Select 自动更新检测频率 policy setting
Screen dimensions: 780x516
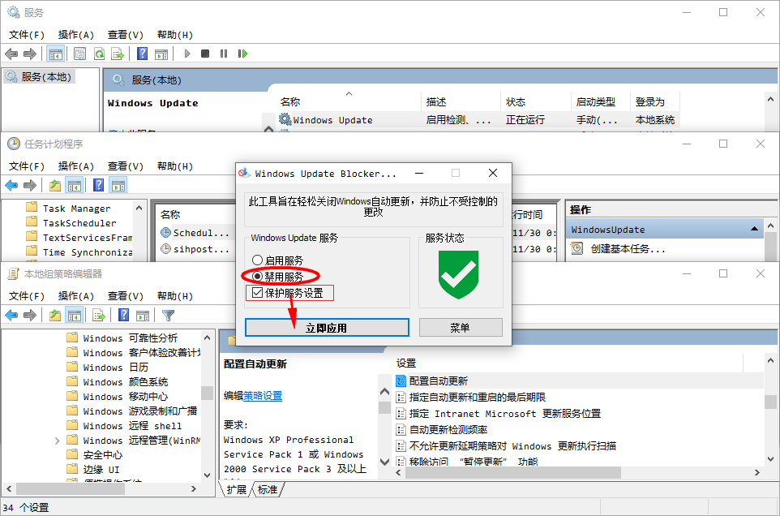coord(448,429)
